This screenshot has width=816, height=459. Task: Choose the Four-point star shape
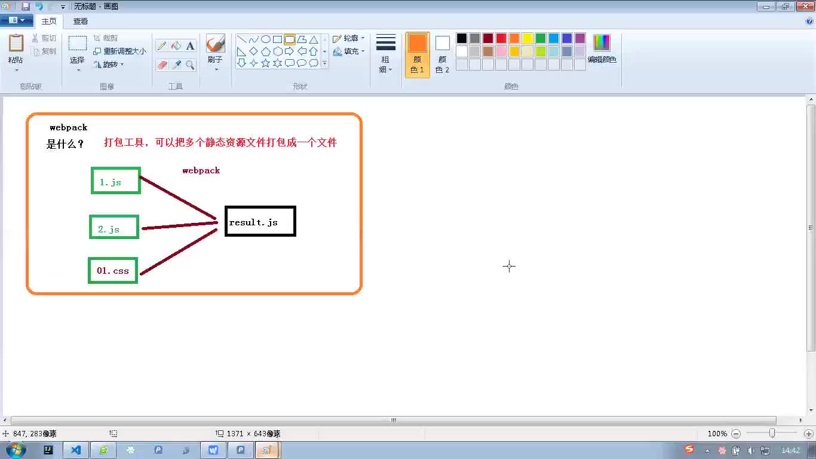coord(254,63)
